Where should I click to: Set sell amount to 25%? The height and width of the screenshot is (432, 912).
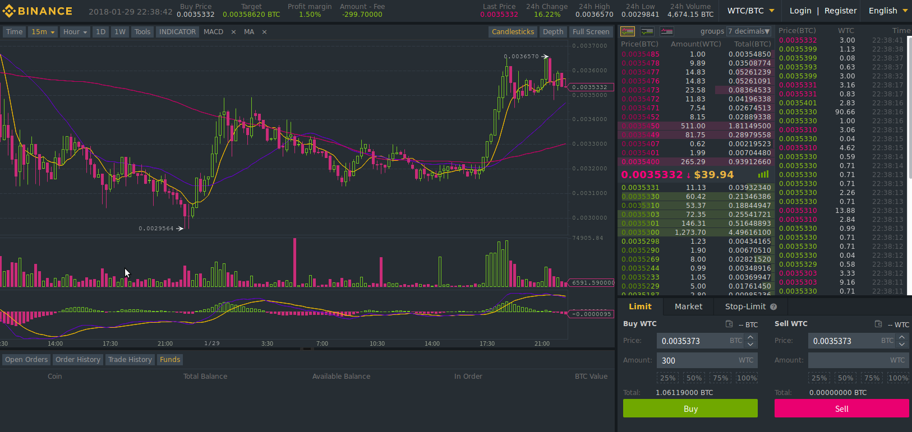[819, 378]
